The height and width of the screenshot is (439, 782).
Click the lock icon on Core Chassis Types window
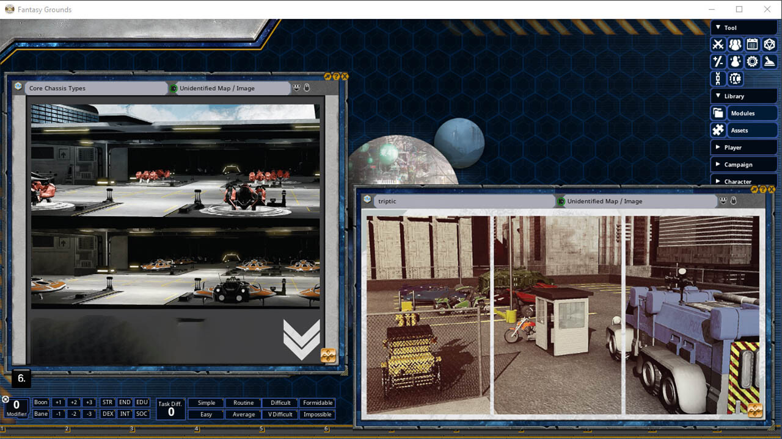click(307, 88)
